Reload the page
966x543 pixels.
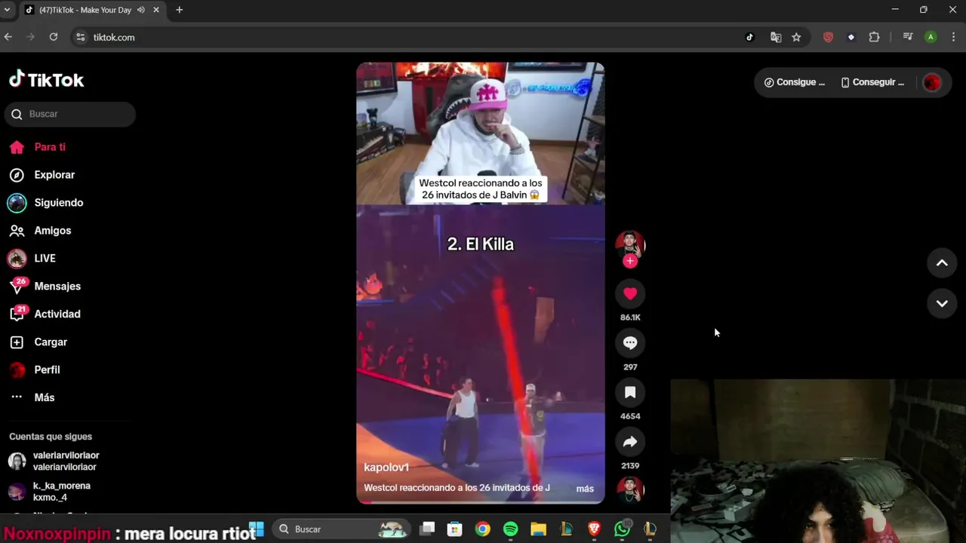tap(54, 37)
